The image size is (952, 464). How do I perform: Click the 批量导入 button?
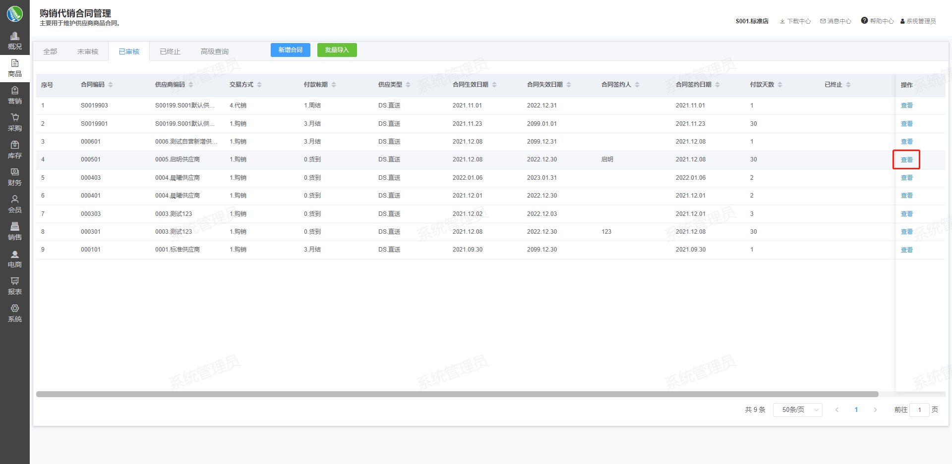click(337, 50)
